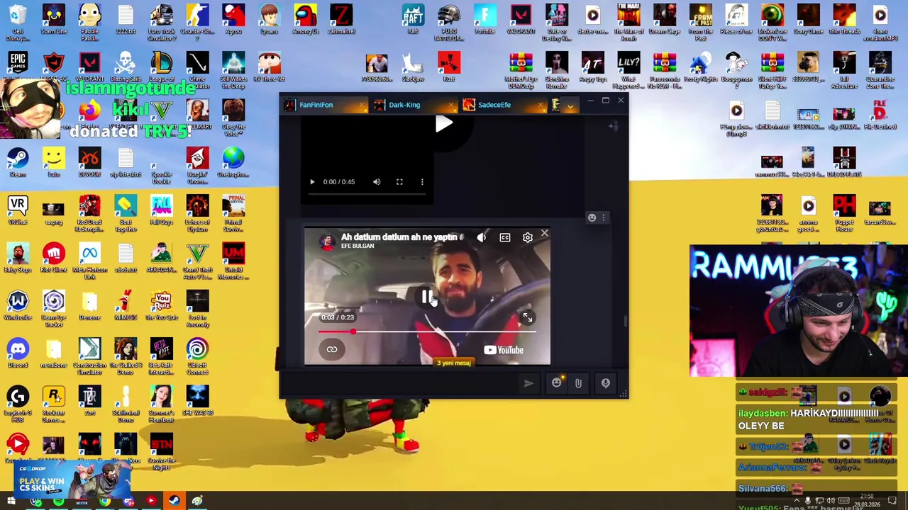
Task: Attach a file with the paperclip icon
Action: [578, 383]
